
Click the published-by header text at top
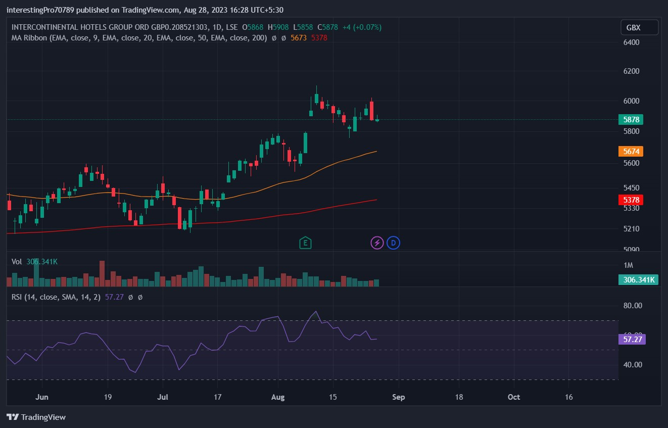[144, 10]
